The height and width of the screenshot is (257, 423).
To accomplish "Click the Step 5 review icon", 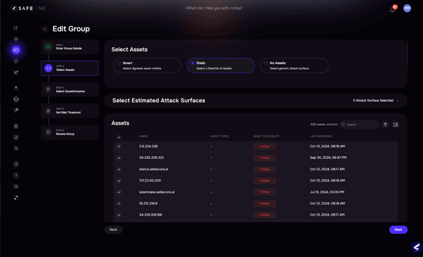I will [x=48, y=132].
